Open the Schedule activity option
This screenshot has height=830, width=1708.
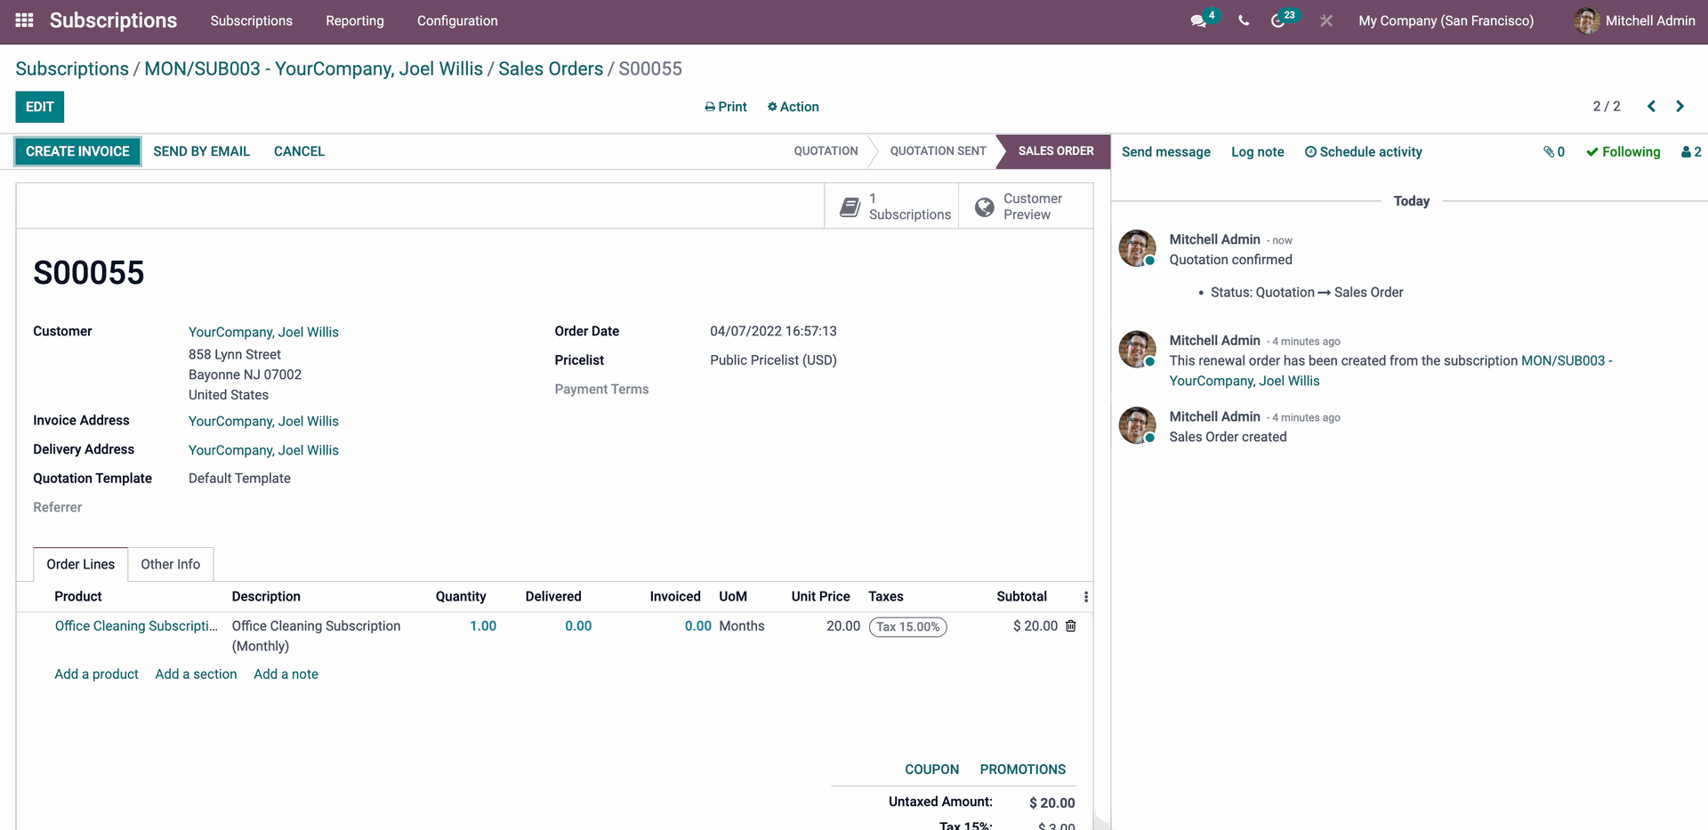point(1363,152)
